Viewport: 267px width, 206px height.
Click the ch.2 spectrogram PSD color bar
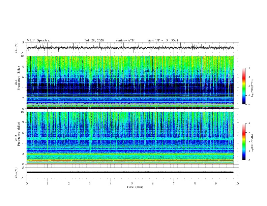[x=244, y=142]
